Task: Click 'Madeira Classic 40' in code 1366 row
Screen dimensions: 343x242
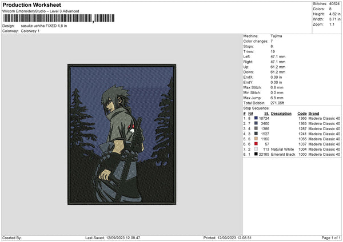Action: tap(324, 118)
